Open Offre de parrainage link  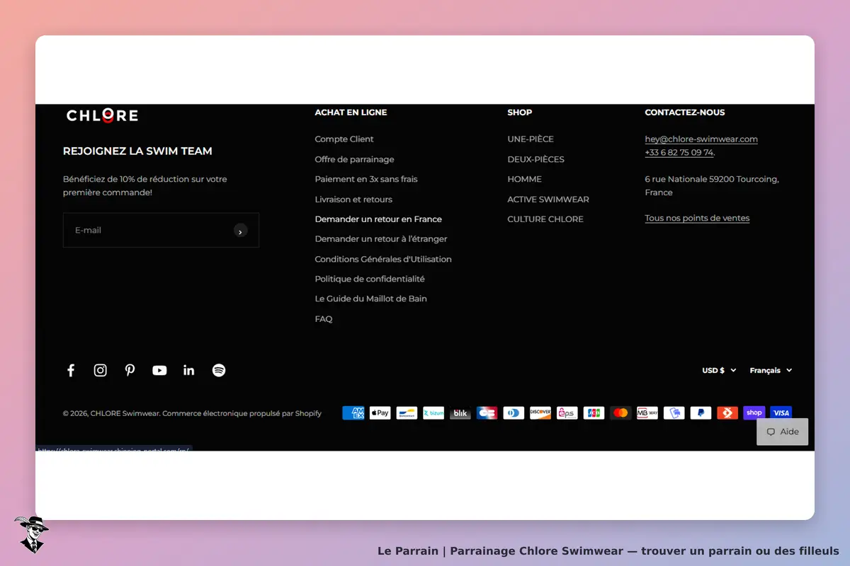354,159
